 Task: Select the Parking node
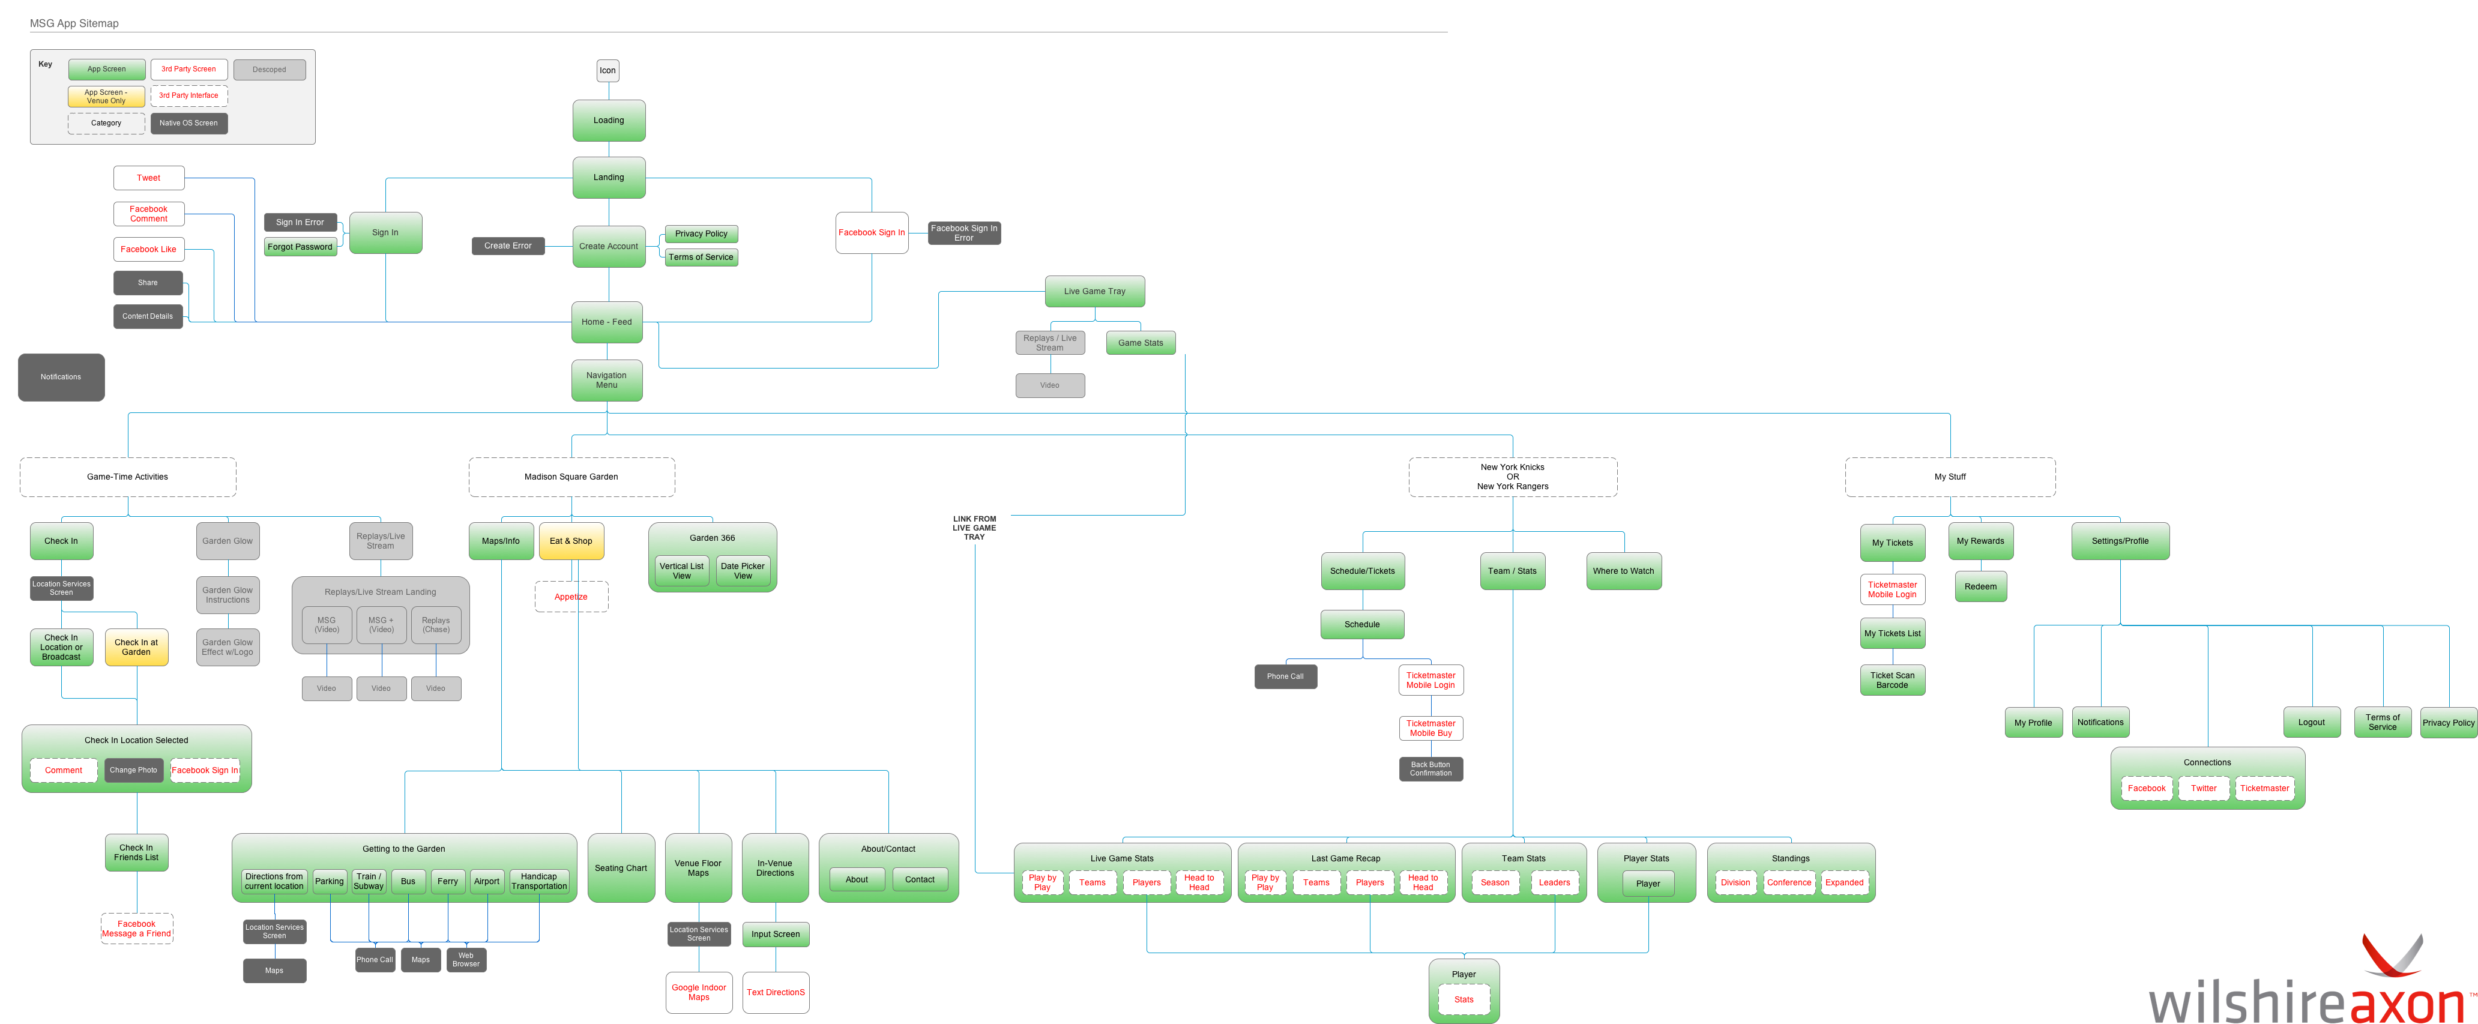click(x=329, y=882)
